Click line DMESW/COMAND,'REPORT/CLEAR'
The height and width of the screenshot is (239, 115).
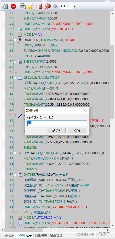pyautogui.click(x=50, y=29)
